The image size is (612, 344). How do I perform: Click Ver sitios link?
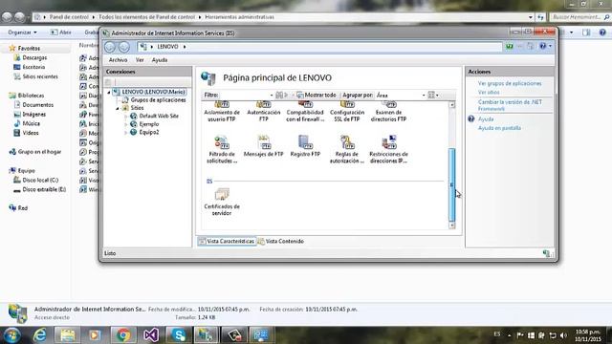(x=489, y=93)
